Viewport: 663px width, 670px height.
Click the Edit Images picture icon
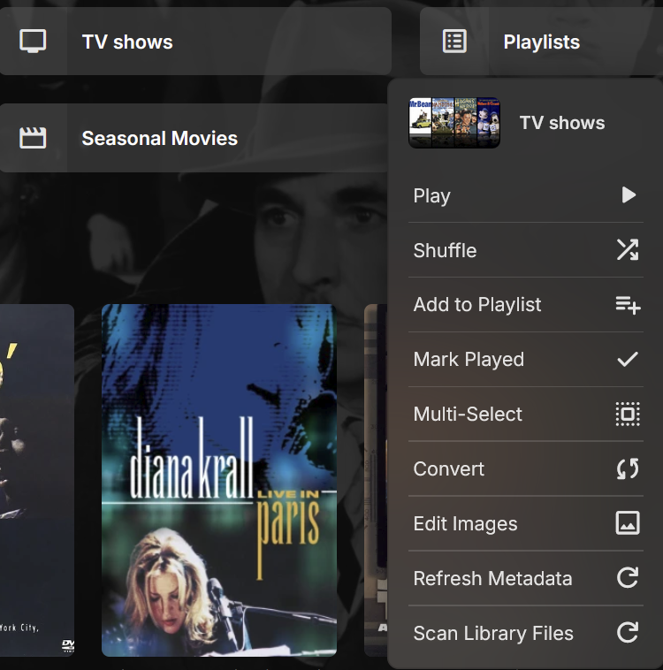tap(628, 523)
